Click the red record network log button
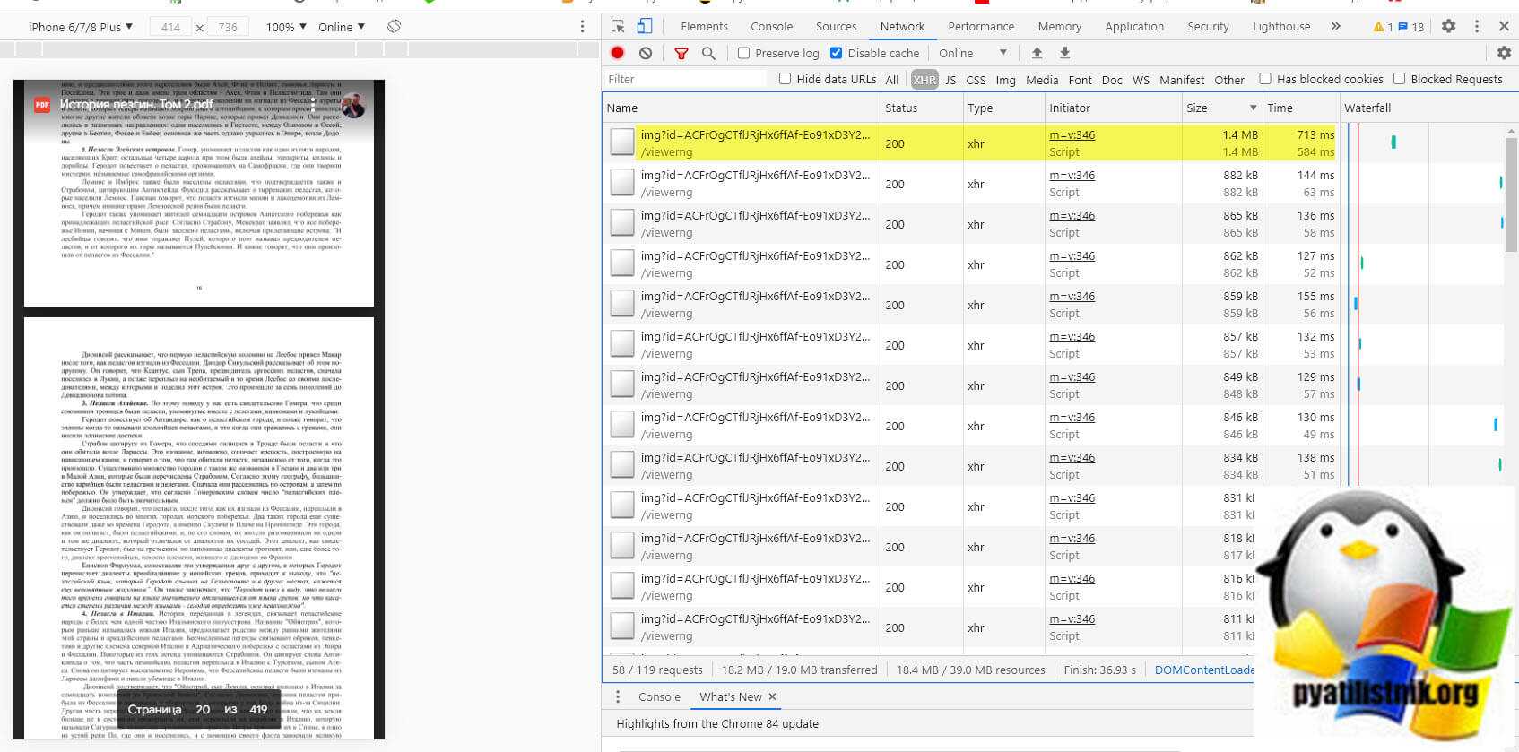Screen dimensions: 1519x752 click(x=618, y=54)
